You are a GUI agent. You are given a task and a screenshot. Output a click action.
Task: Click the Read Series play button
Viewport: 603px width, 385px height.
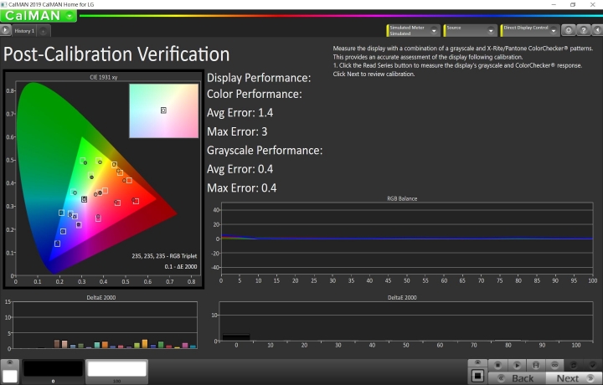click(517, 365)
